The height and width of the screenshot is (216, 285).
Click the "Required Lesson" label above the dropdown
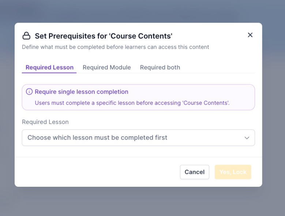(45, 122)
